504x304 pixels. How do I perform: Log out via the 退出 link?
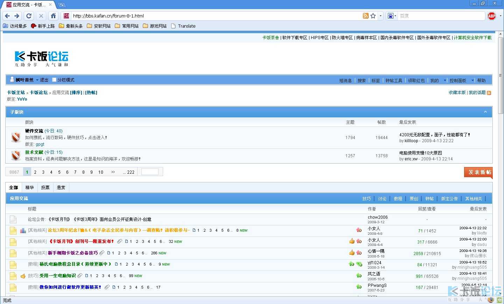tap(44, 80)
